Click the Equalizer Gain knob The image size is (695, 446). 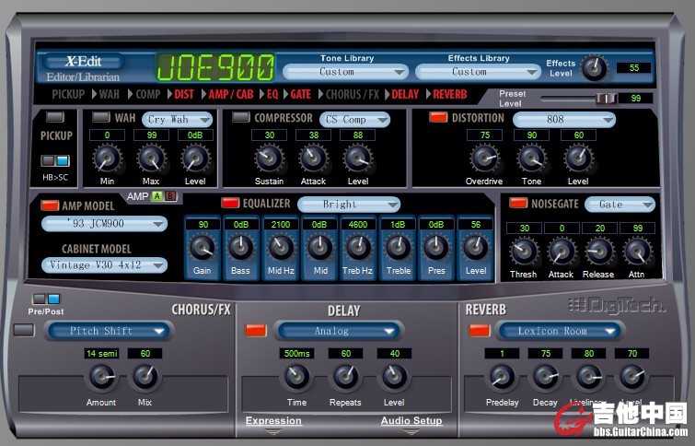tap(202, 246)
